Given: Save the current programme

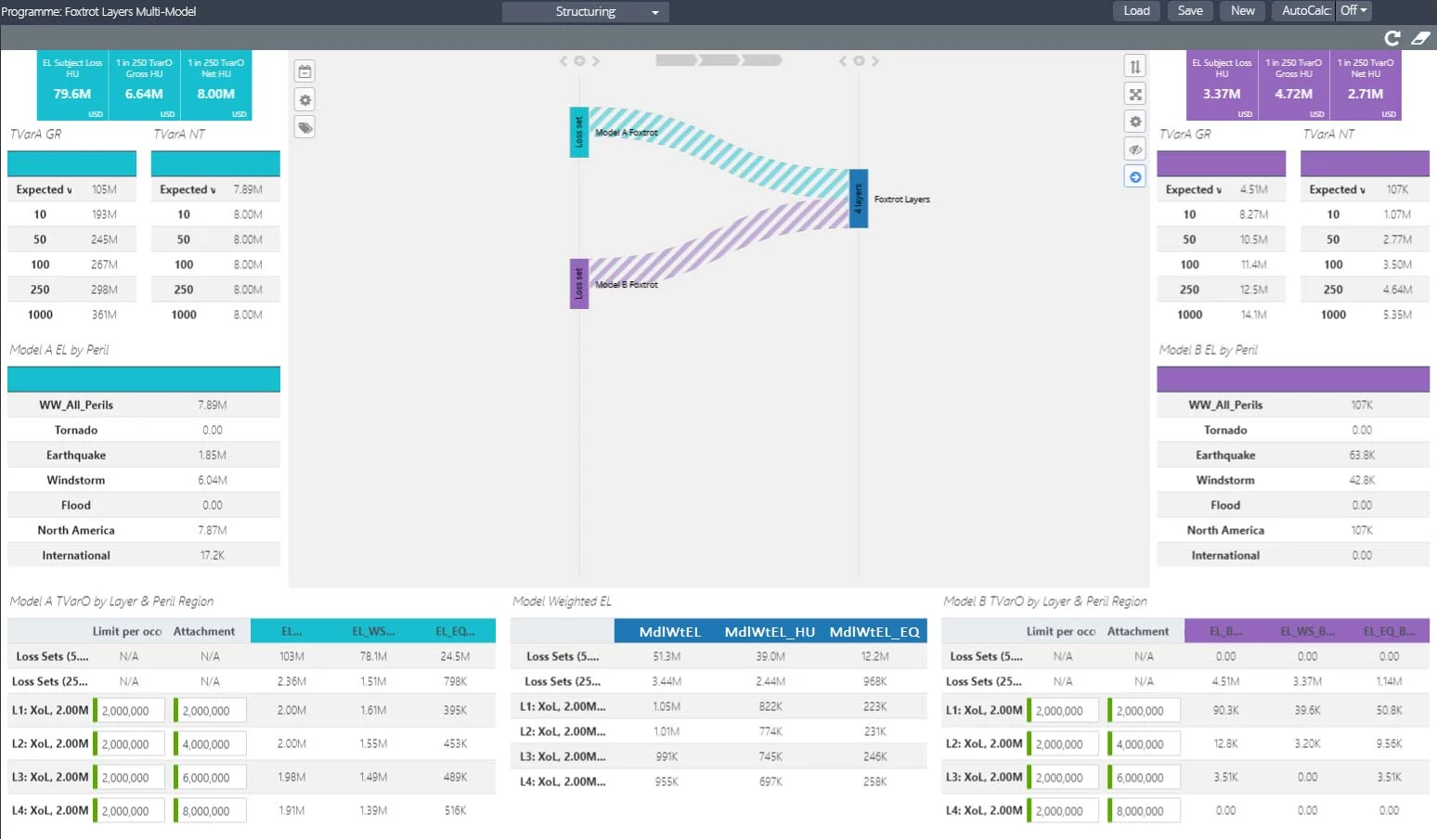Looking at the screenshot, I should (1190, 11).
